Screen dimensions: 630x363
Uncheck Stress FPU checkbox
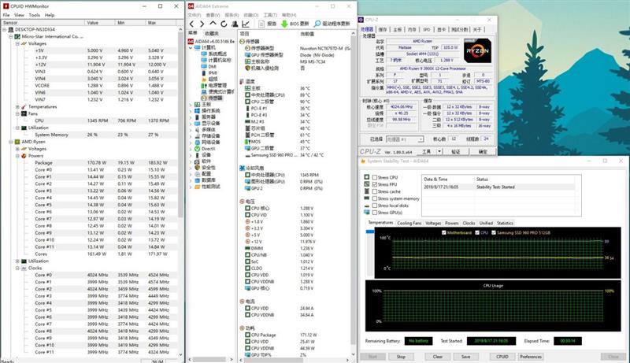[375, 184]
